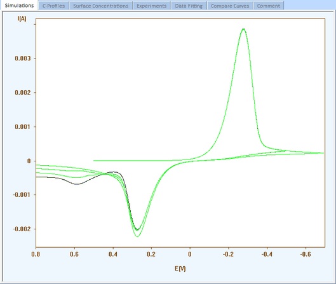Click the 0.4 x-axis tick label
The height and width of the screenshot is (284, 336).
coord(113,254)
